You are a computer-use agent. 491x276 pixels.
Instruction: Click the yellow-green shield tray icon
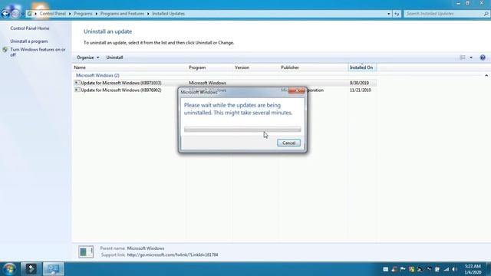(x=411, y=269)
